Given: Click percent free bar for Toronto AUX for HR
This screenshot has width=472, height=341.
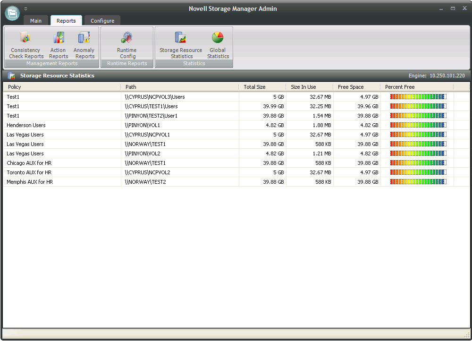Looking at the screenshot, I should (x=418, y=172).
